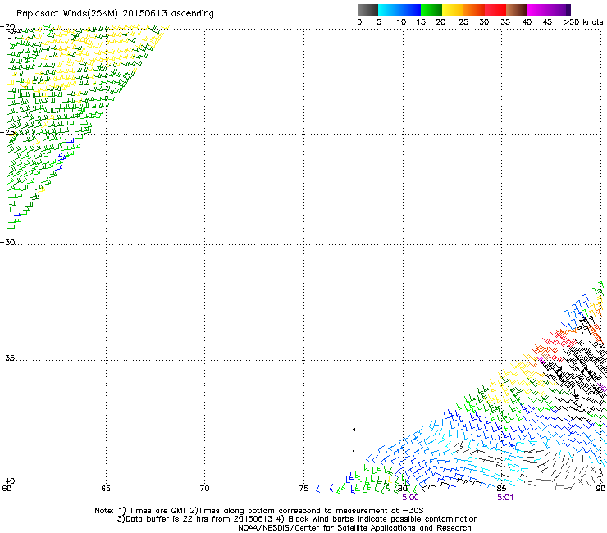Click the 'Rapidscat Winds(25KM) 20150613 ascending' title

tap(115, 14)
